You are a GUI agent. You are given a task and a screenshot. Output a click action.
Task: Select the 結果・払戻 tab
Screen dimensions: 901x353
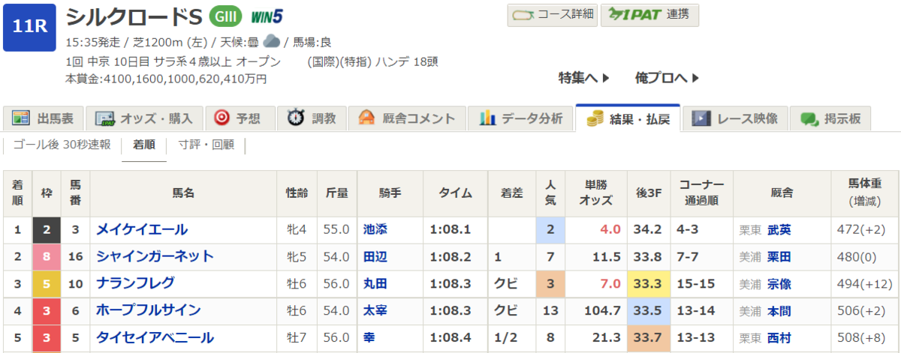pos(628,118)
